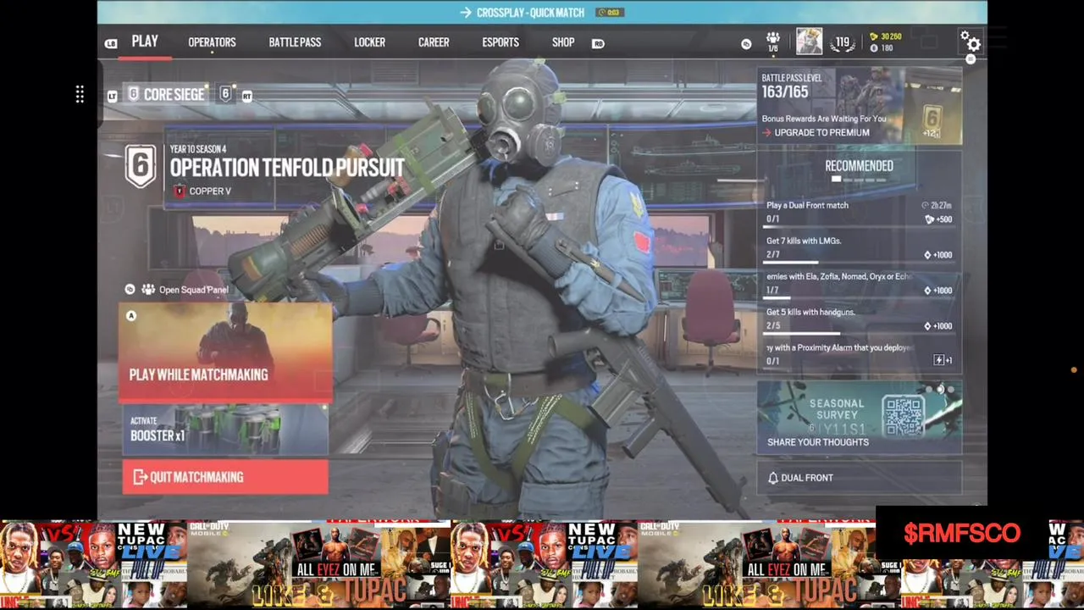Open the Play tab
This screenshot has height=610, width=1084.
click(145, 42)
